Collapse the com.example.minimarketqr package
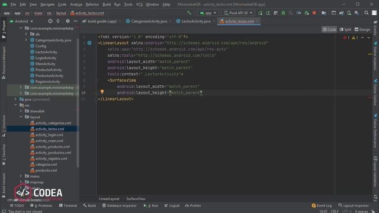The width and height of the screenshot is (379, 213). click(21, 28)
